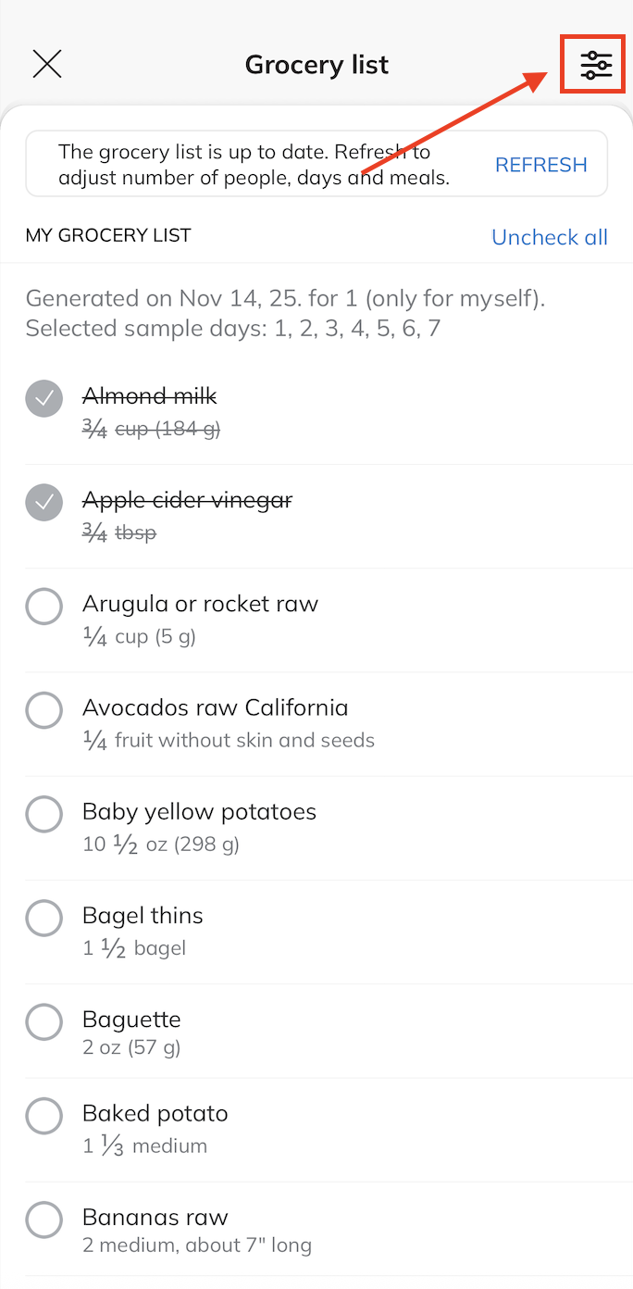Open the Baguette grocery item

131,1019
